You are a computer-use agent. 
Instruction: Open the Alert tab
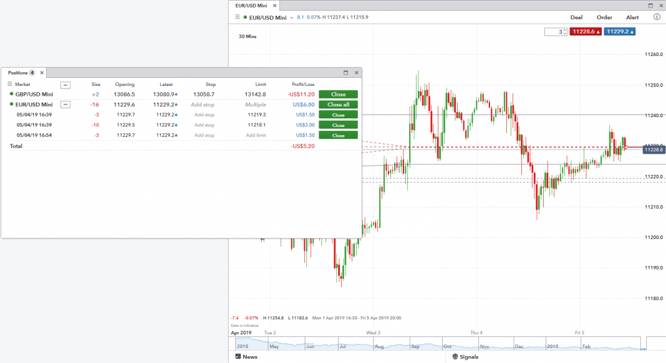tap(632, 17)
